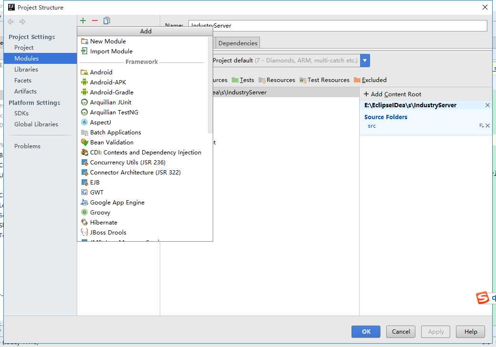Click the Hibernate icon
This screenshot has height=347, width=496.
[84, 223]
